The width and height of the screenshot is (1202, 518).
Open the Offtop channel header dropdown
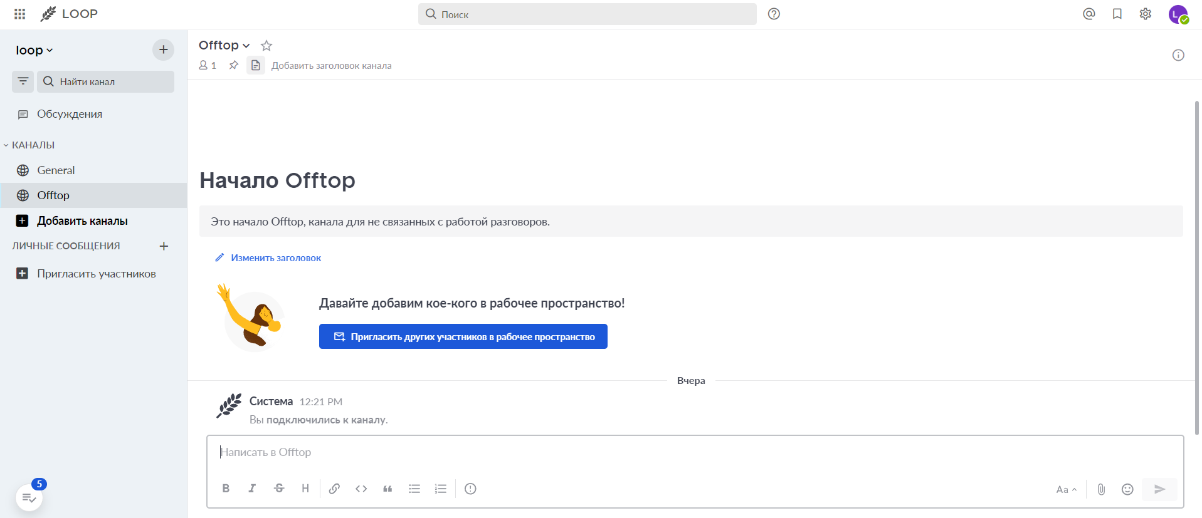click(224, 45)
